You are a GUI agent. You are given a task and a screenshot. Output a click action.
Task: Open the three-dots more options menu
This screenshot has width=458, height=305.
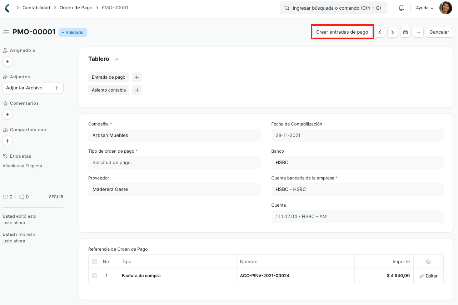pyautogui.click(x=418, y=32)
